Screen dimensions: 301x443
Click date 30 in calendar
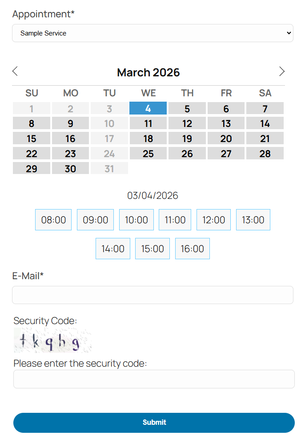(70, 169)
